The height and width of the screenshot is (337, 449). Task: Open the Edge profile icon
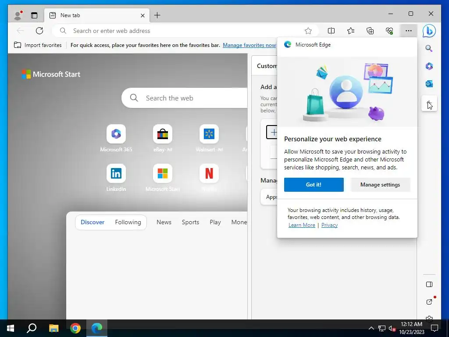coord(18,15)
